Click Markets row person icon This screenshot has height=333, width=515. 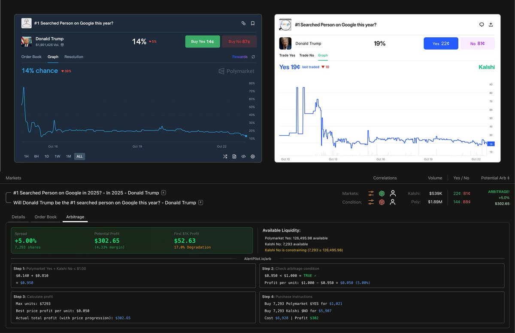click(x=393, y=193)
